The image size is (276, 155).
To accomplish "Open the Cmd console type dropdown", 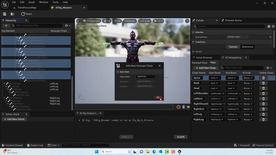I will pyautogui.click(x=53, y=146).
